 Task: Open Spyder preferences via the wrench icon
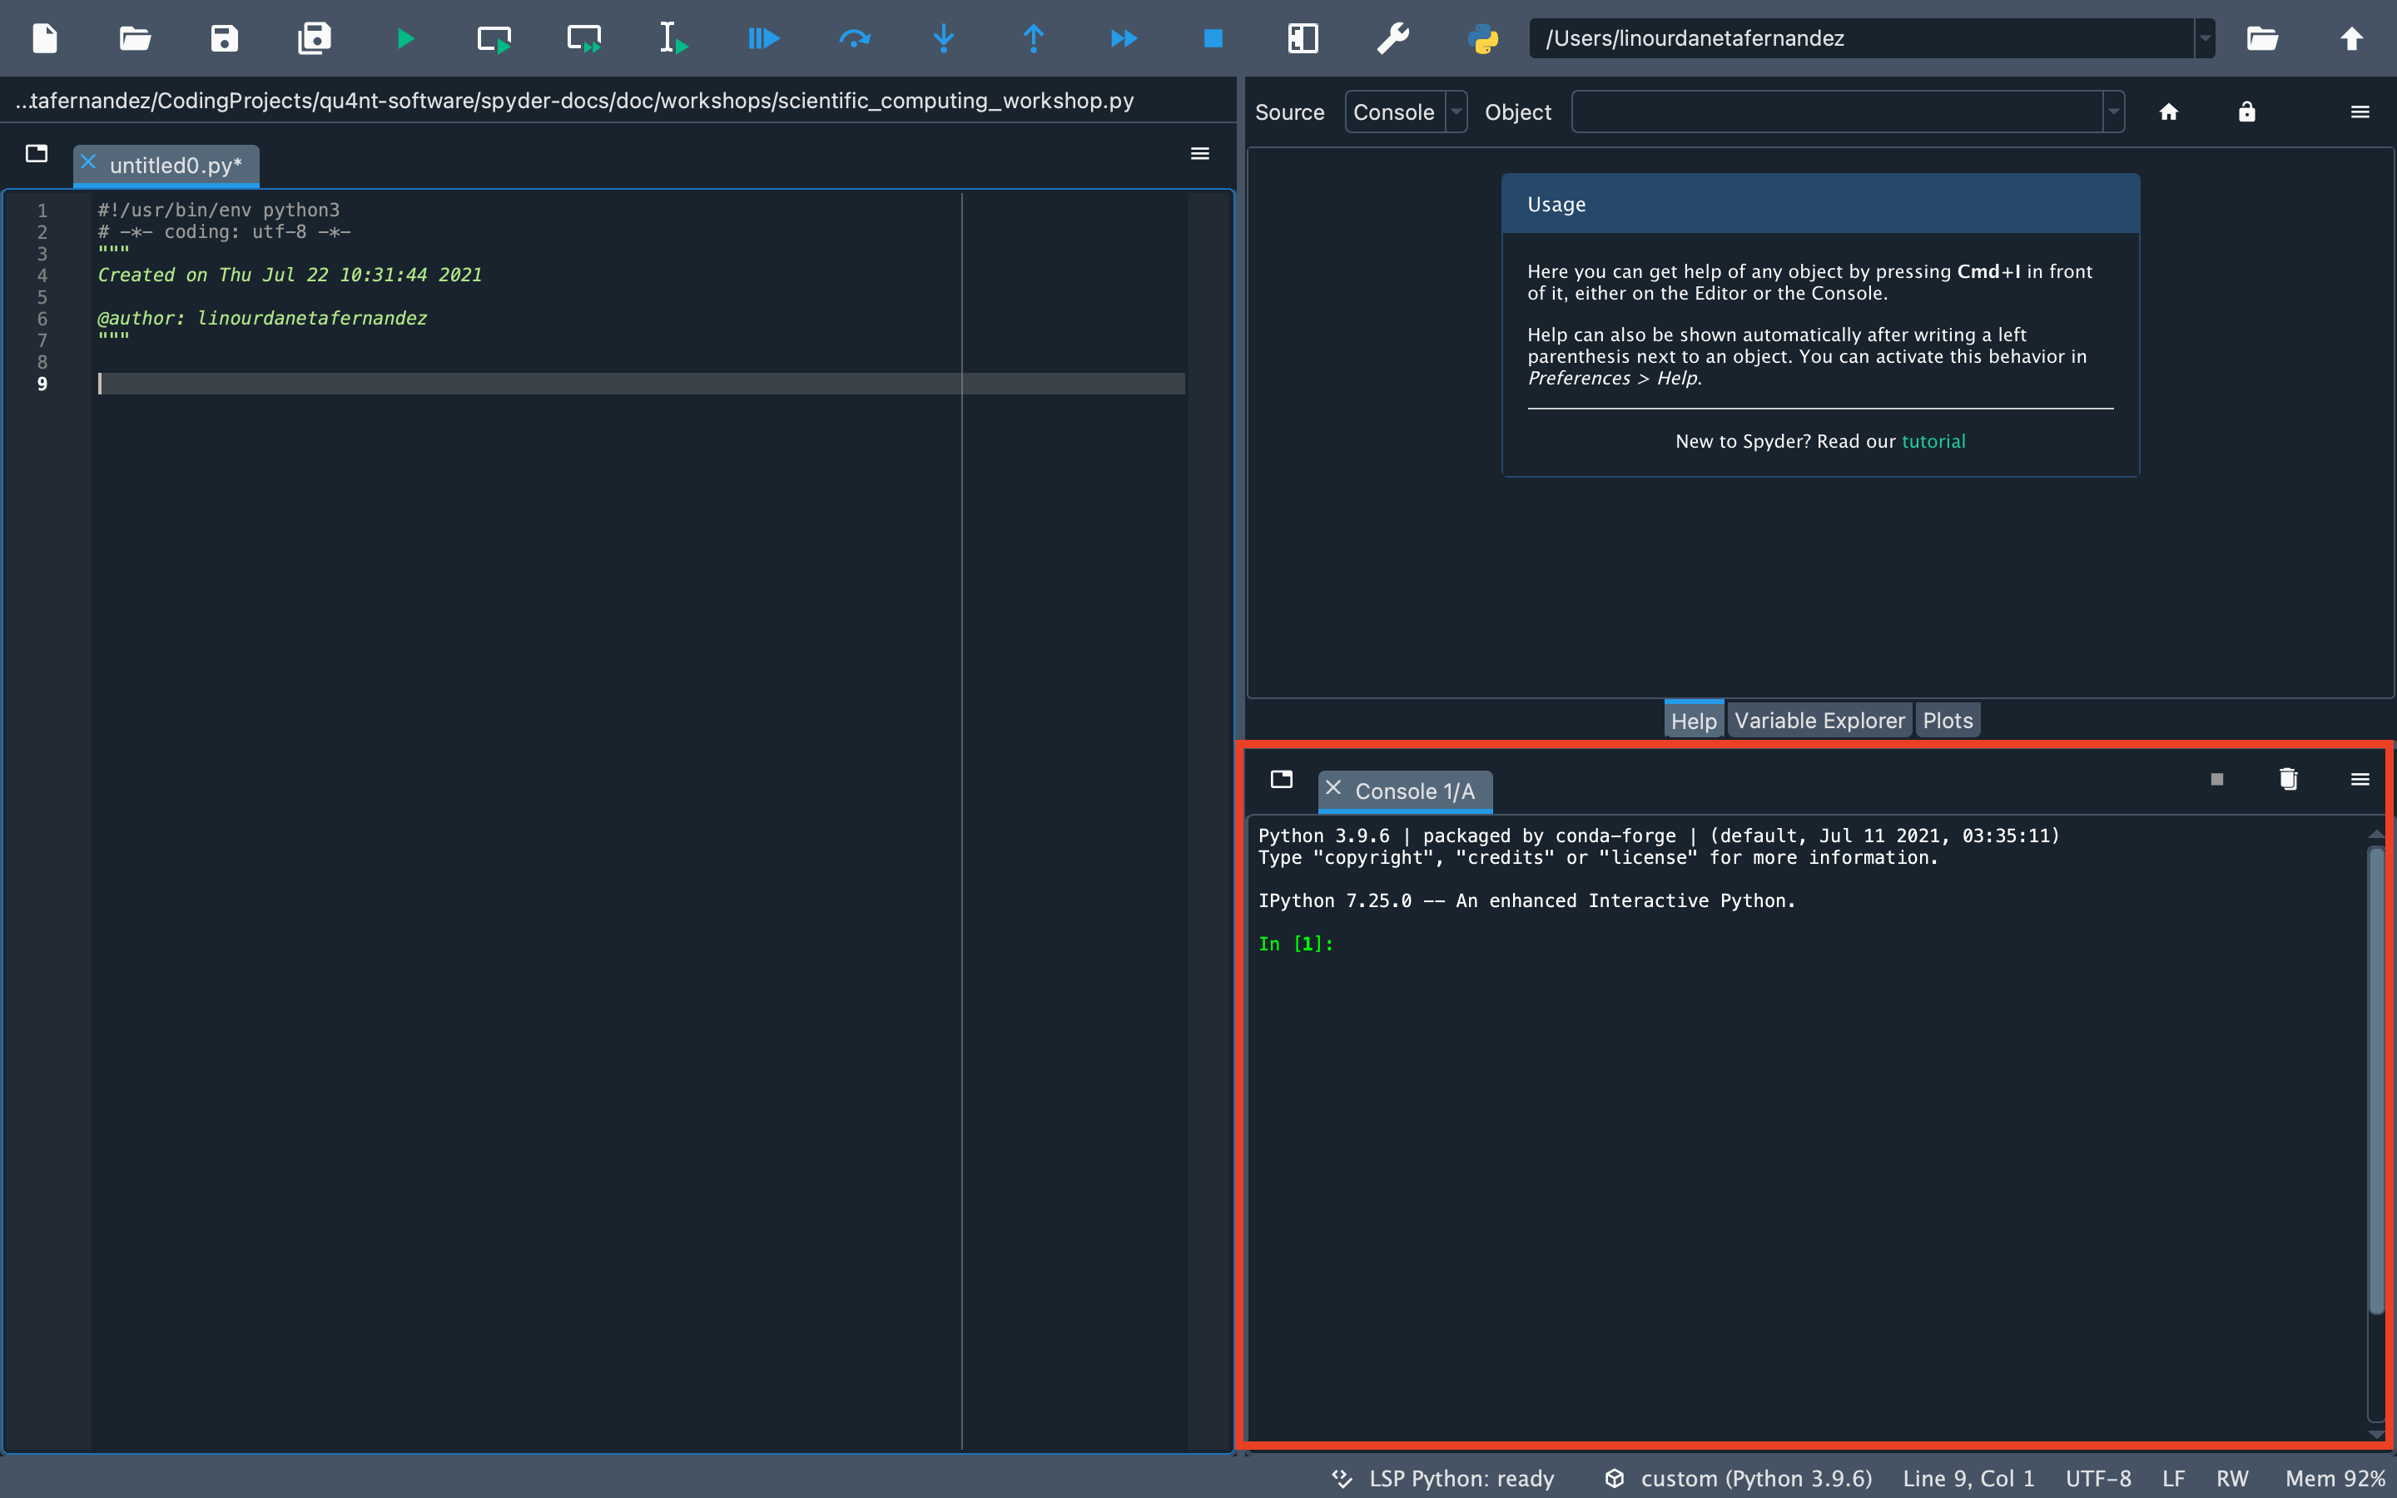pos(1393,37)
